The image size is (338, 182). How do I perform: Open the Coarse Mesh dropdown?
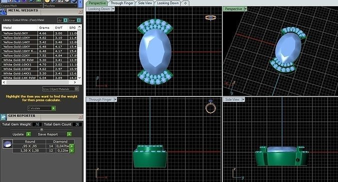(x=21, y=6)
